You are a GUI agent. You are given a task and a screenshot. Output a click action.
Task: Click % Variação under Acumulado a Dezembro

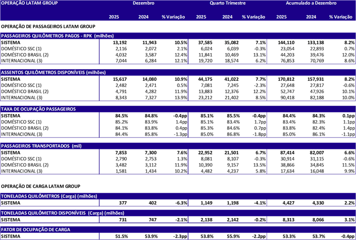341,17
